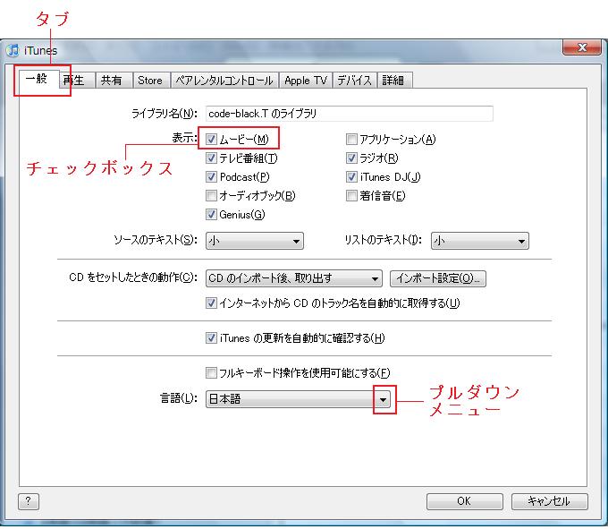The height and width of the screenshot is (529, 608).
Task: Toggle iTunes の更新を自動的に確認する checkbox
Action: (x=211, y=338)
